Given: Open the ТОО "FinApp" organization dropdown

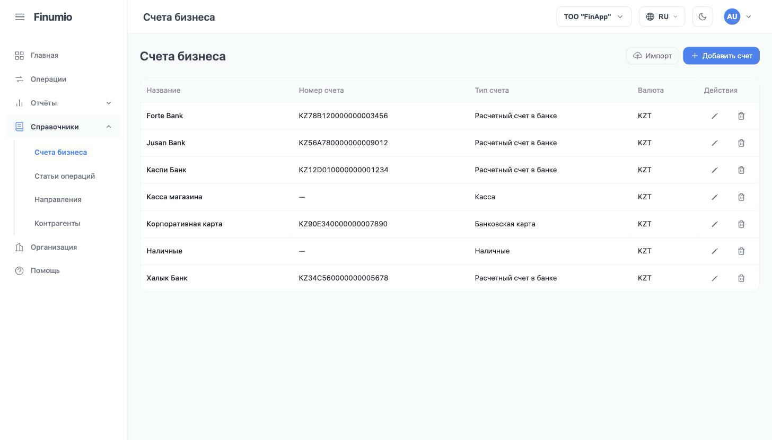Looking at the screenshot, I should click(594, 17).
